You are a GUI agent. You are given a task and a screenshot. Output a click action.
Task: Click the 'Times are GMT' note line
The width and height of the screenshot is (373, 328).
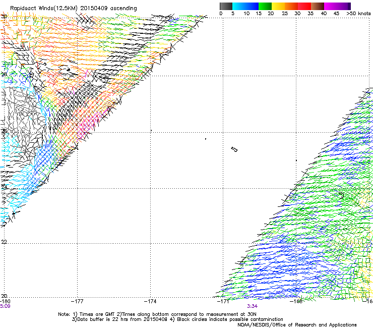point(157,314)
